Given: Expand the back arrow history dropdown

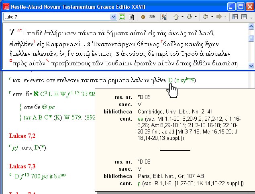Looking at the screenshot, I should (x=212, y=16).
